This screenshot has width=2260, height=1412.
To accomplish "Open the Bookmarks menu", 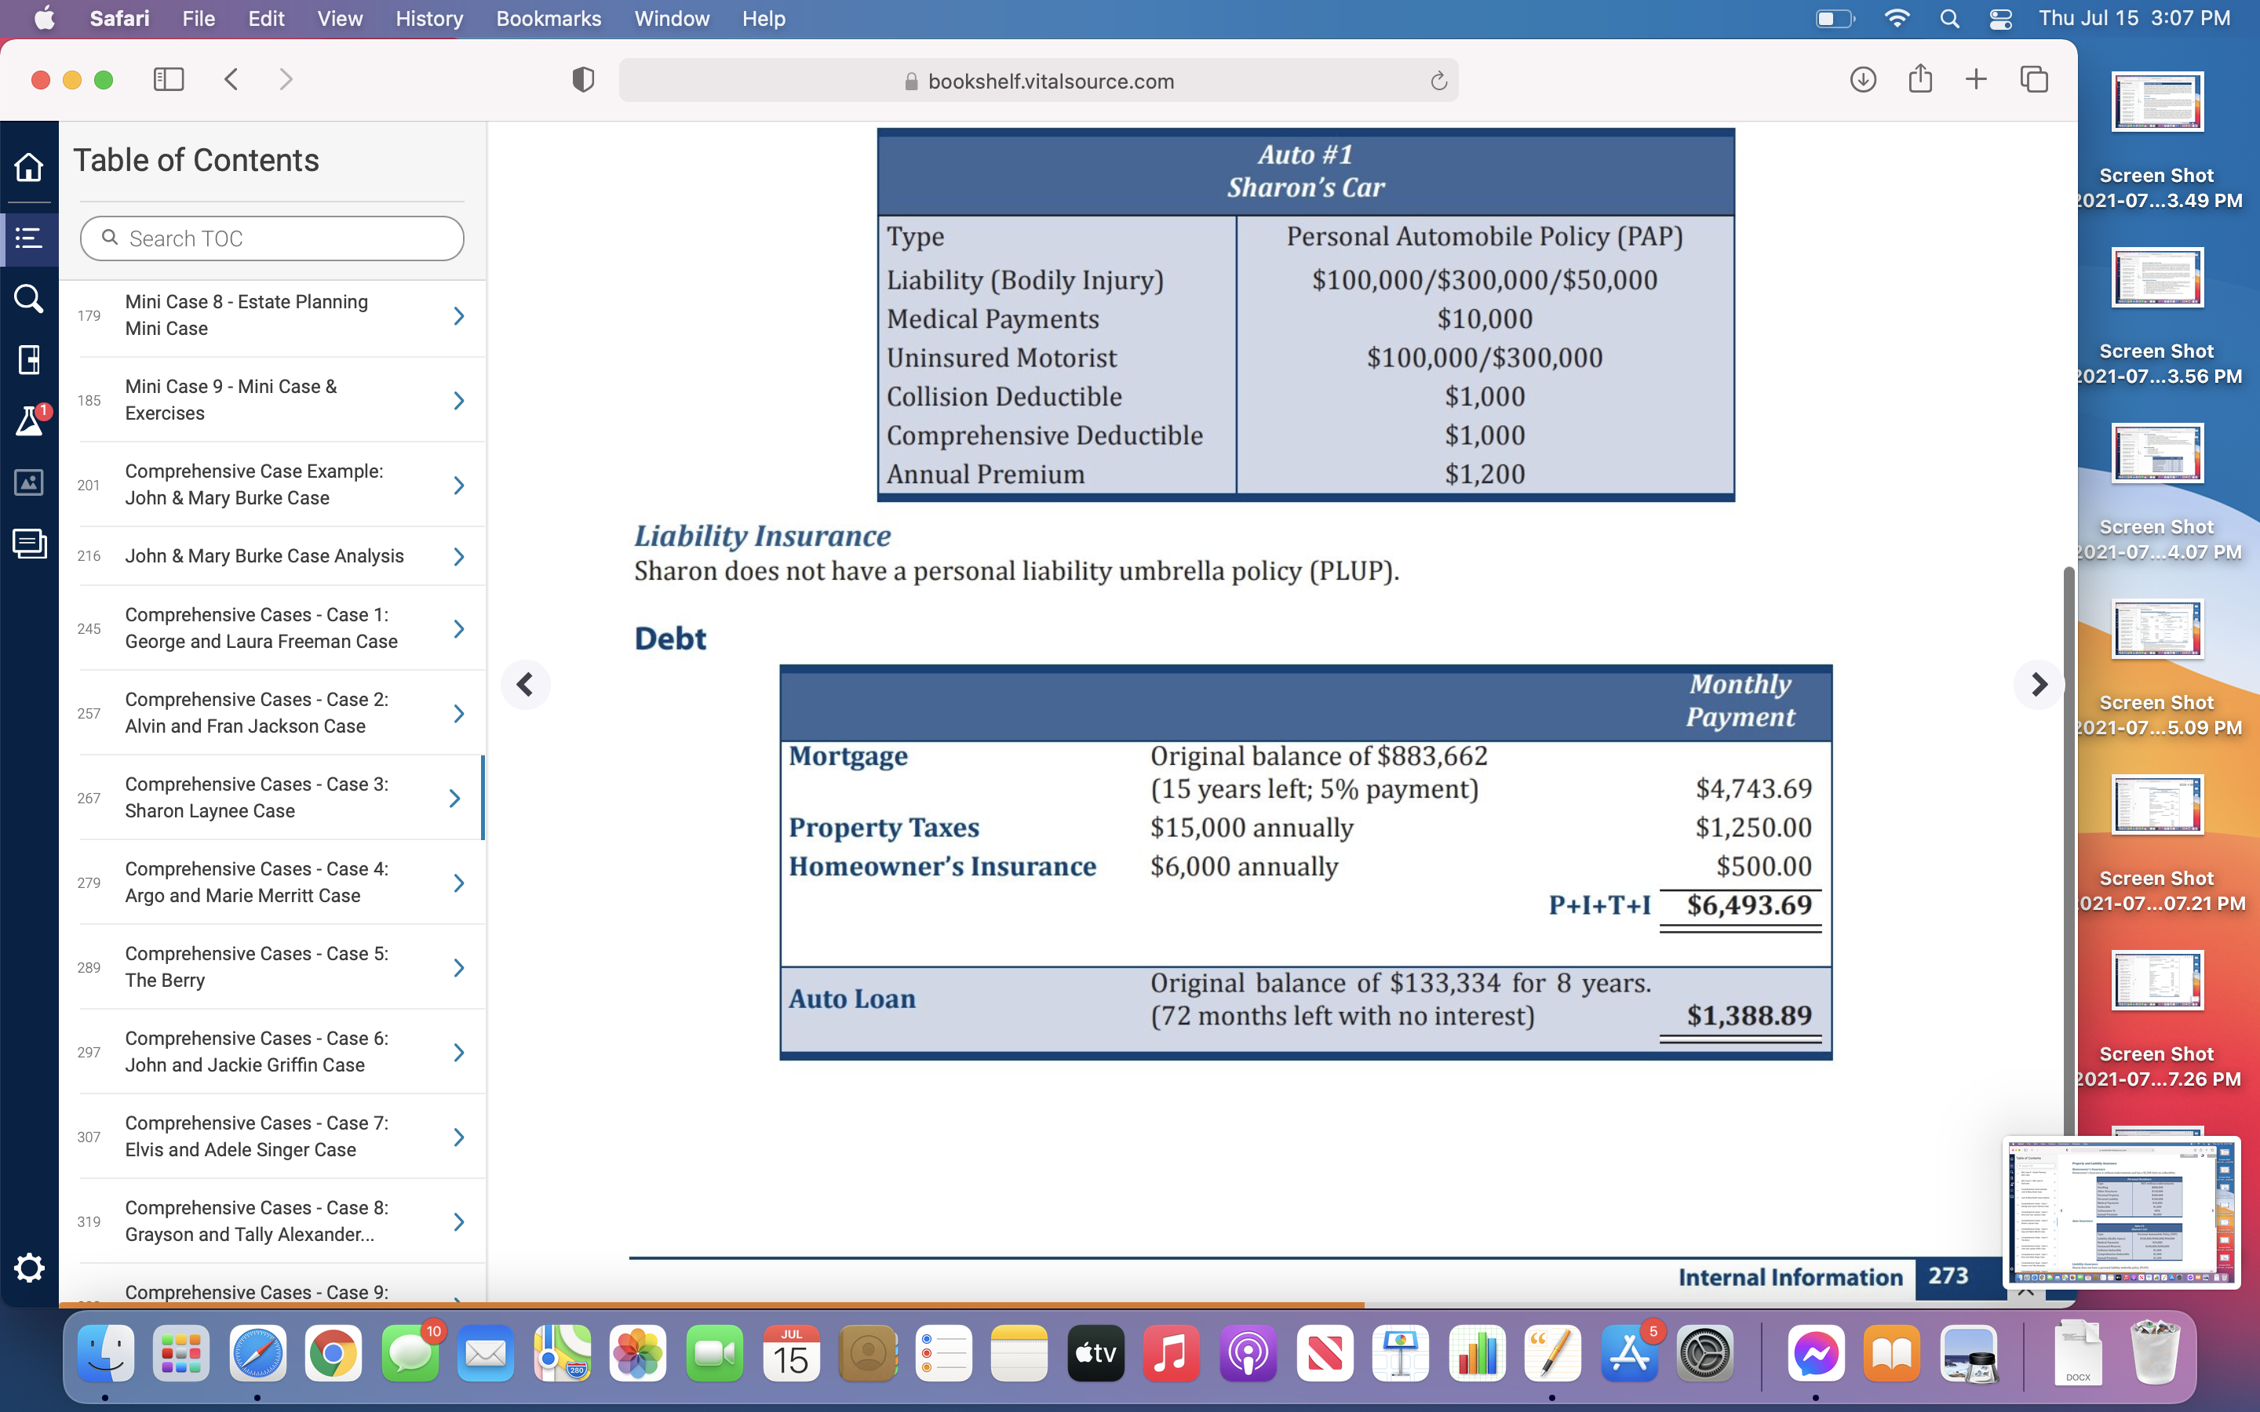I will pos(549,19).
